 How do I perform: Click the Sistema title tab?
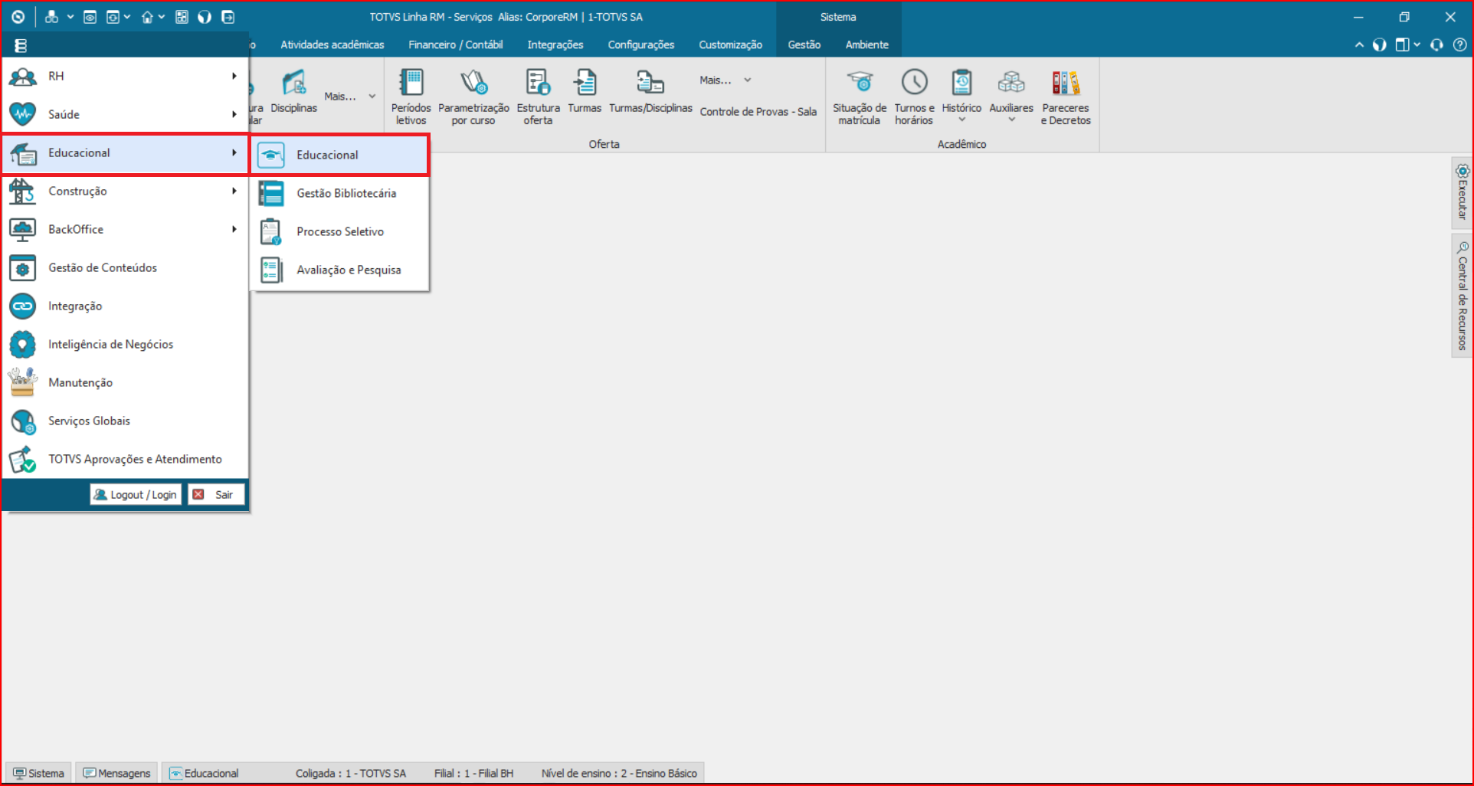point(838,17)
